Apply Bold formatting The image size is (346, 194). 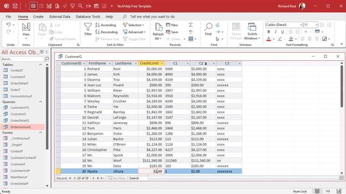pyautogui.click(x=269, y=32)
